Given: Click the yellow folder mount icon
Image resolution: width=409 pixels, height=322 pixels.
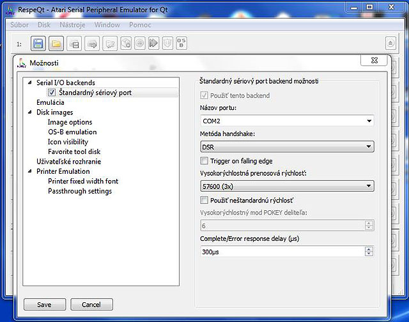Looking at the screenshot, I should tap(56, 43).
